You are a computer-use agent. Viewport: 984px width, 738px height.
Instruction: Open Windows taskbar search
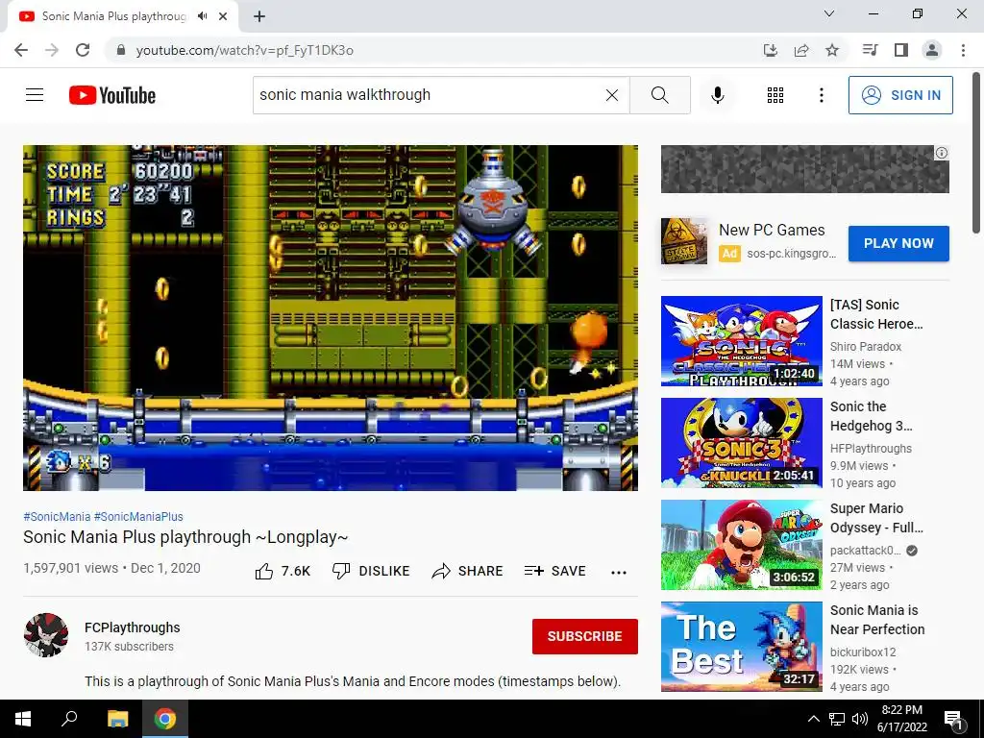click(69, 719)
